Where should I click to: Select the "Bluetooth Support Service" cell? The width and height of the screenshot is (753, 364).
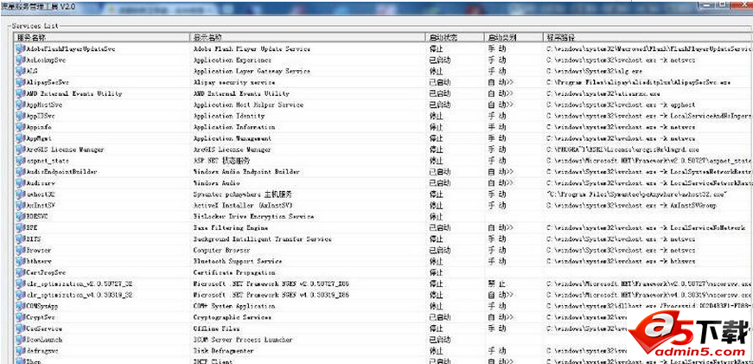click(x=238, y=262)
